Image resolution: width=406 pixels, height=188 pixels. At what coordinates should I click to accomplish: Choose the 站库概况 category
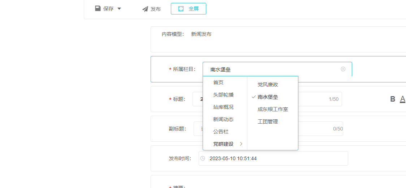coord(223,107)
